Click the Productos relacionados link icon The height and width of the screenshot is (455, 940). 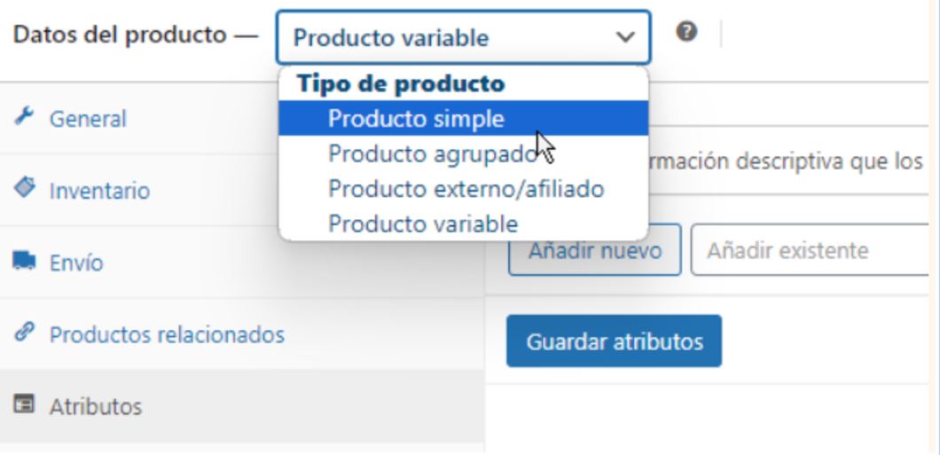(23, 334)
